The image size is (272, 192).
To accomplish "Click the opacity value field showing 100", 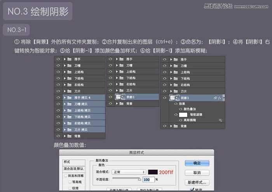I will coord(148,180).
